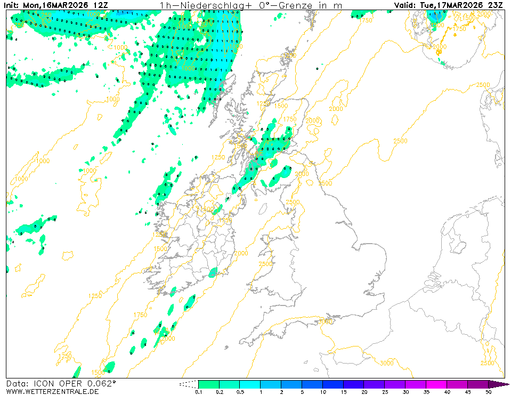511x395 pixels.
Task: Click the violet 20–25 legend segment
Action: pos(375,384)
